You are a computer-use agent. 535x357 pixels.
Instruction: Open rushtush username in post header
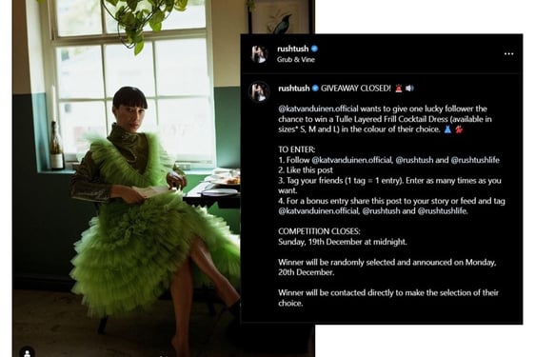(x=293, y=49)
